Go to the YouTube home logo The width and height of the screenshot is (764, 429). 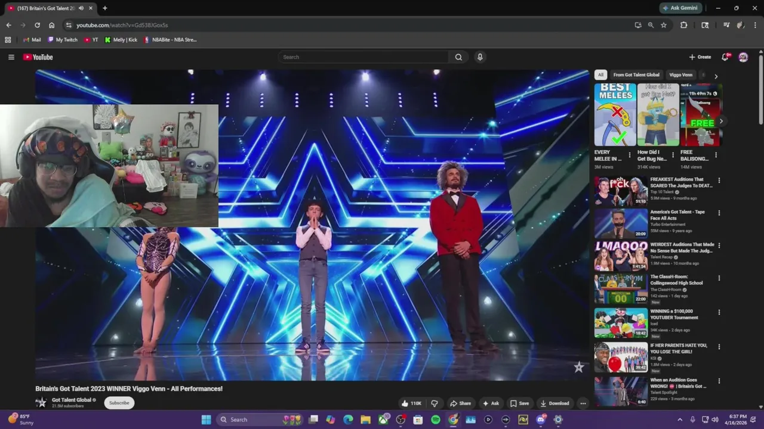point(38,57)
